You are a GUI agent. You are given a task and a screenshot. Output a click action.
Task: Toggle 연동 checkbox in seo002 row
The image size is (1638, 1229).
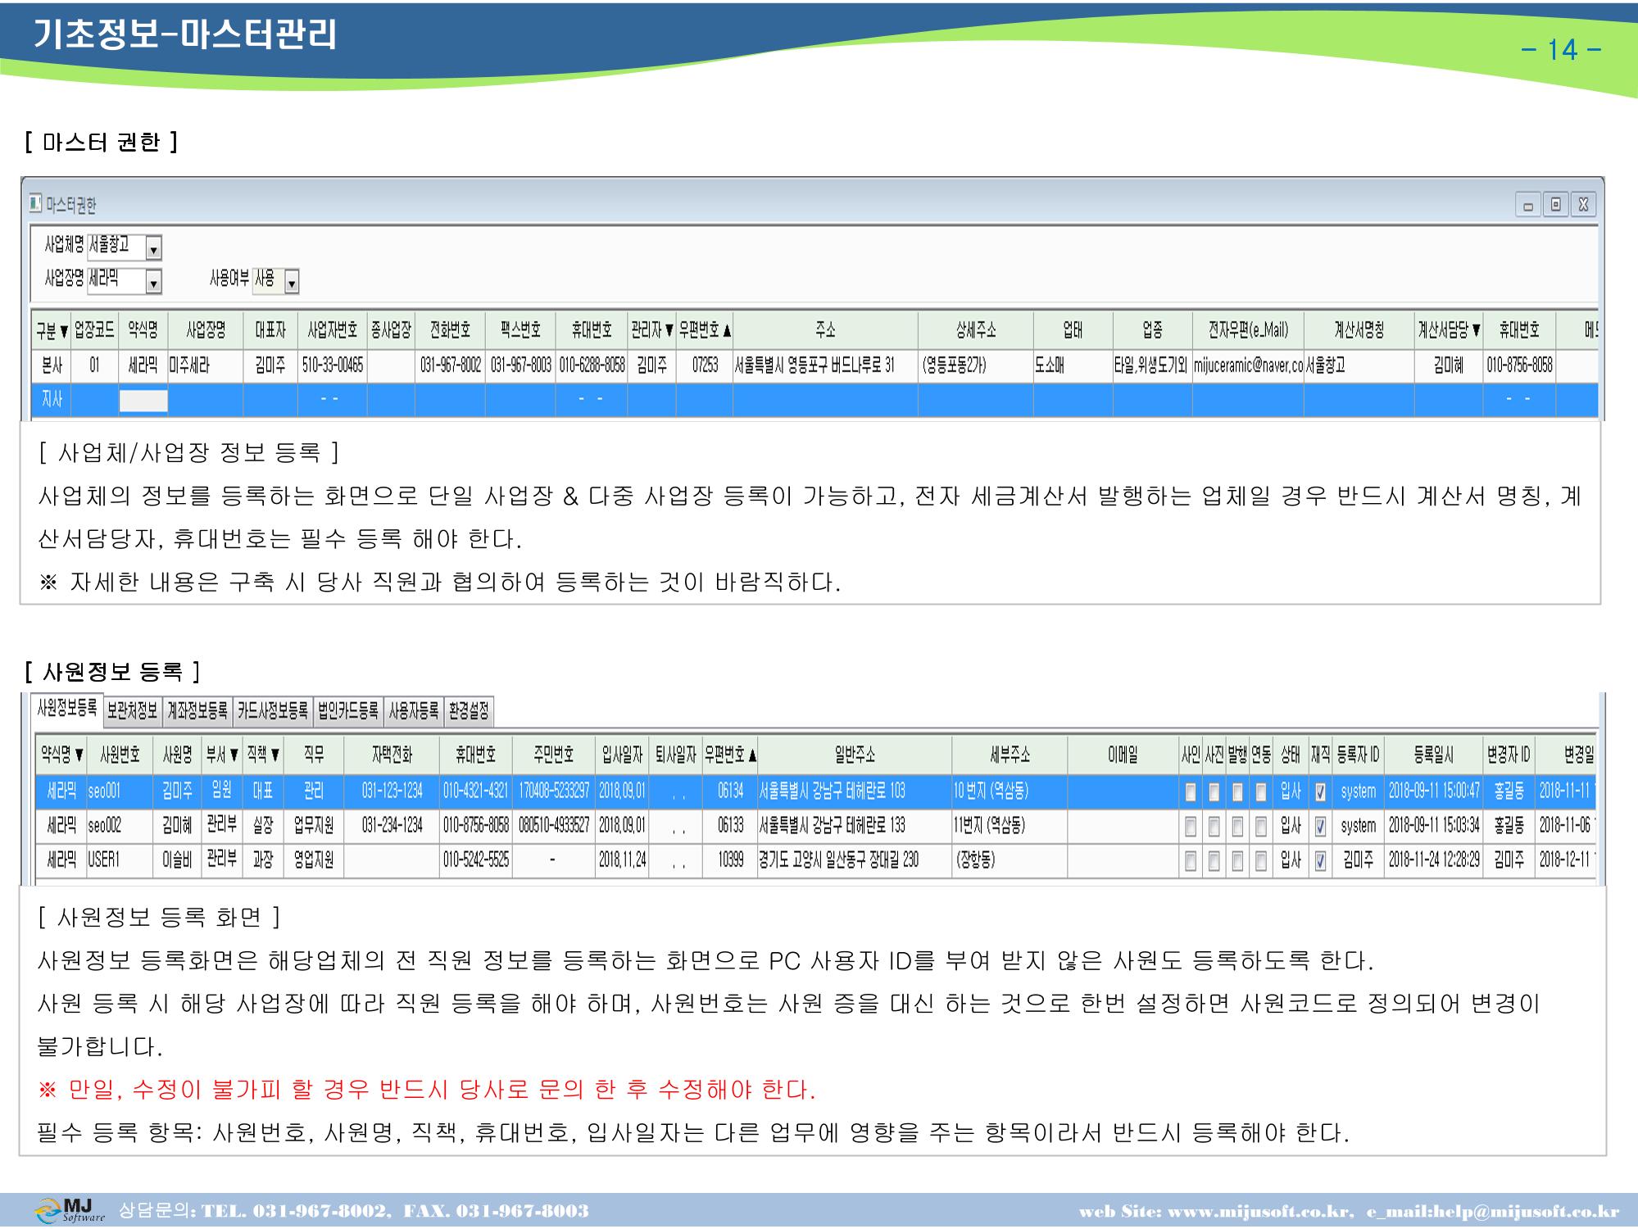point(1261,827)
